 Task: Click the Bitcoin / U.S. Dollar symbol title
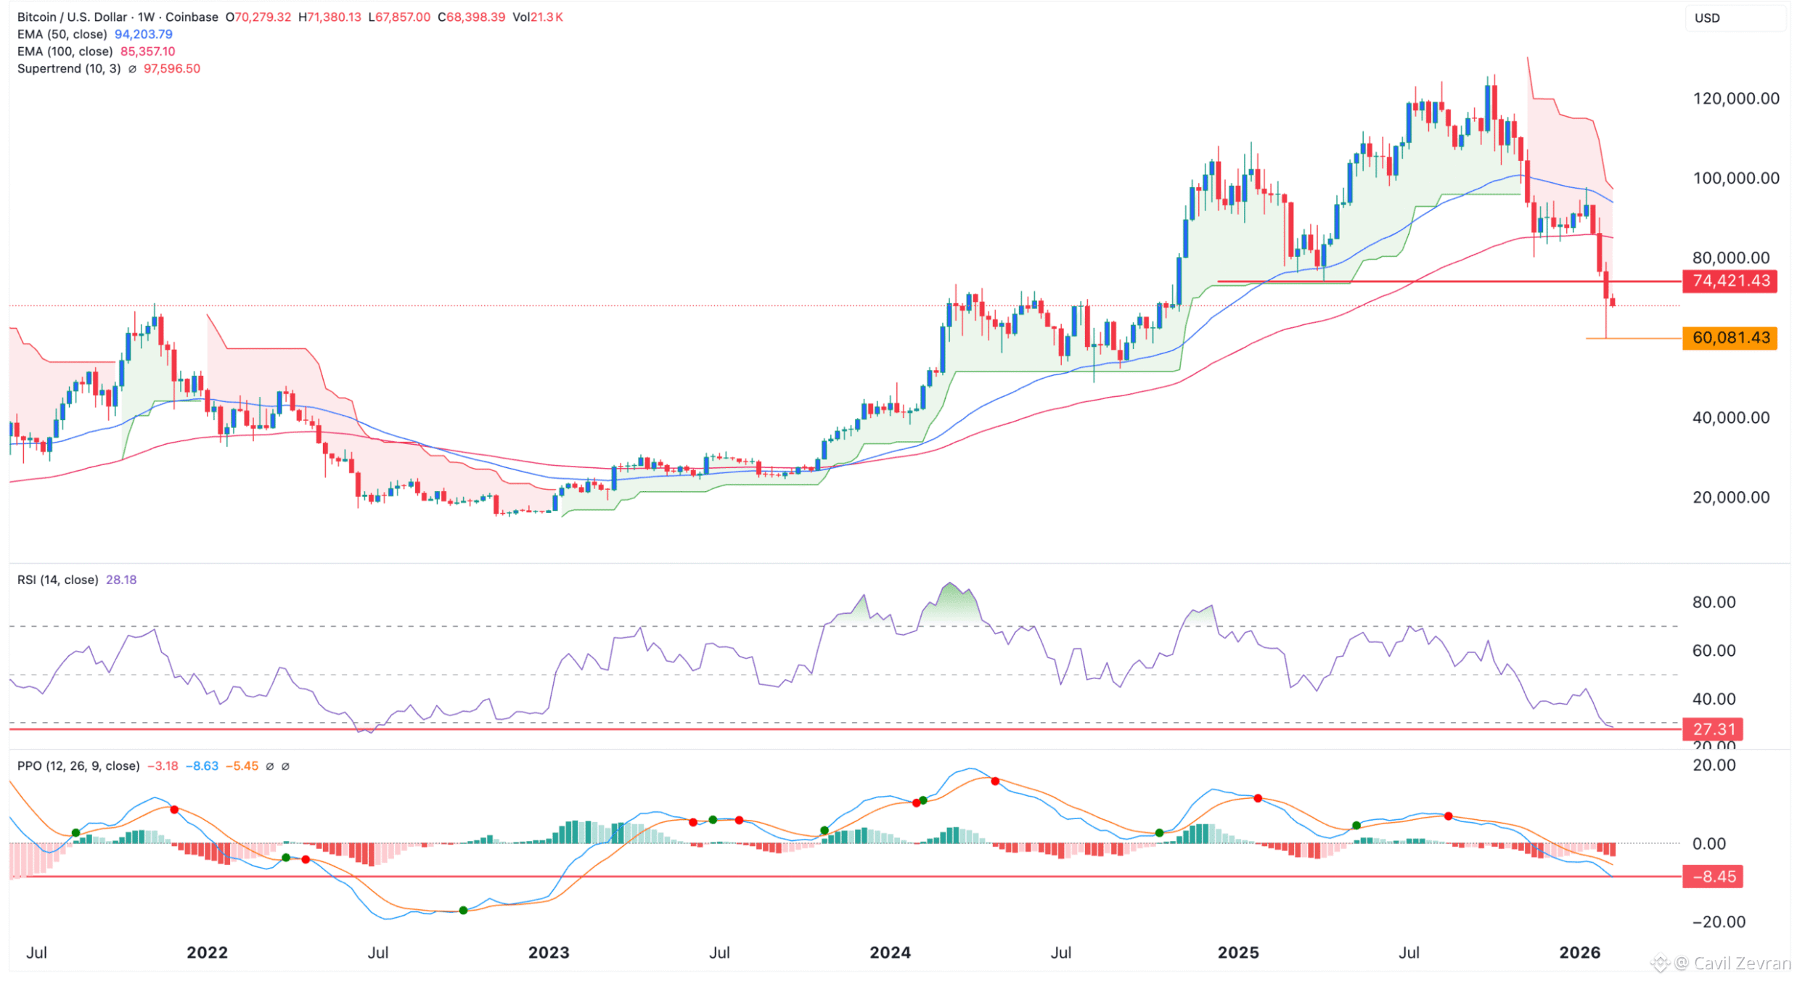71,17
